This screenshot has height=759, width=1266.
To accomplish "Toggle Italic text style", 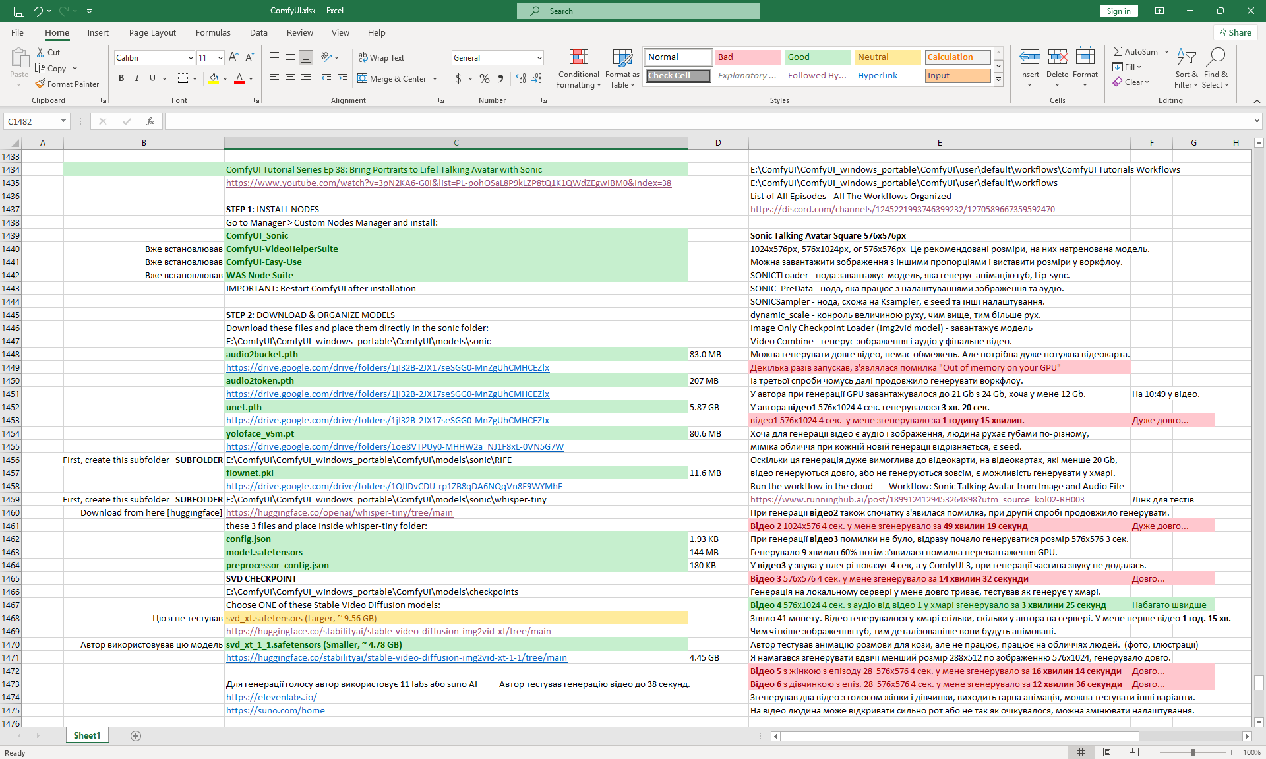I will (x=137, y=78).
